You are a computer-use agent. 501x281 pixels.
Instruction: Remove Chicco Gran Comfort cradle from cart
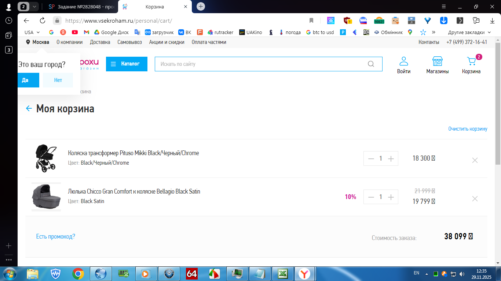(475, 199)
